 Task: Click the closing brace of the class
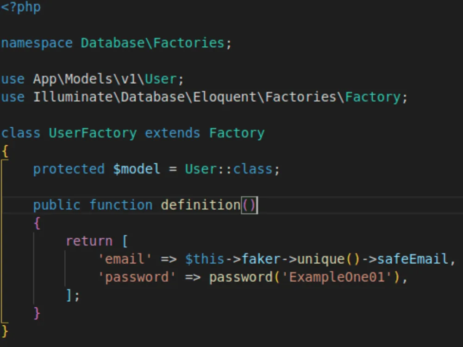5,331
